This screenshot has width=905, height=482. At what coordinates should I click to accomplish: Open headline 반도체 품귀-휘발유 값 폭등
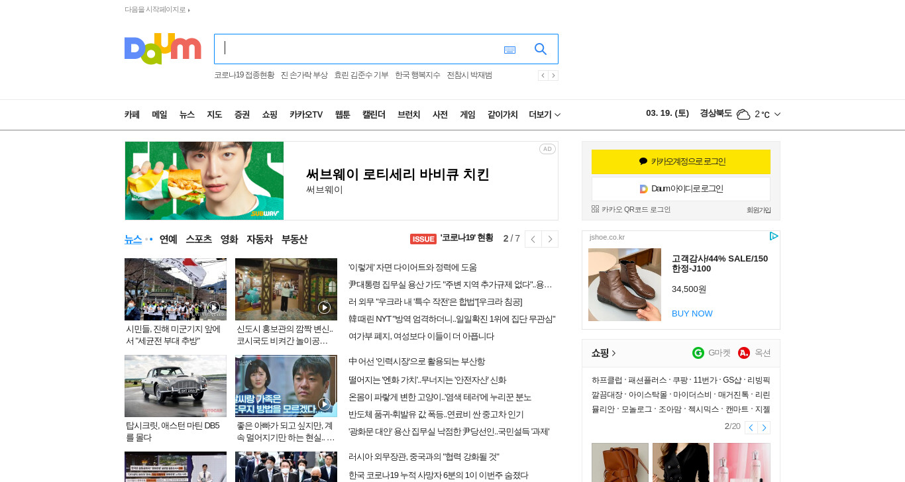pyautogui.click(x=436, y=414)
